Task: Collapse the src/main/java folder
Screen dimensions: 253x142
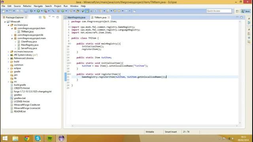Action: click(x=9, y=25)
